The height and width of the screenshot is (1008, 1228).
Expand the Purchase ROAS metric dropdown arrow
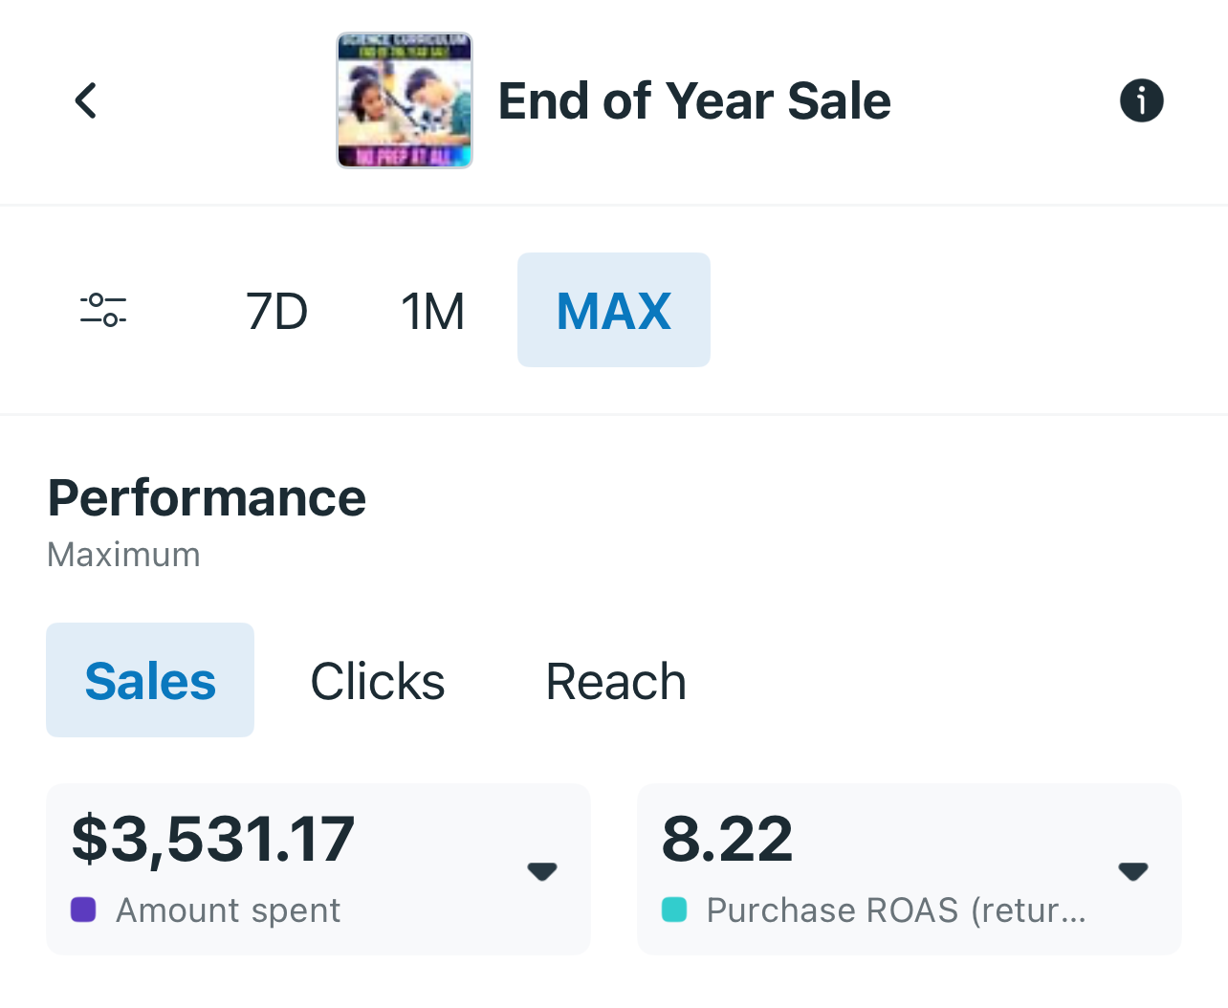(1133, 871)
